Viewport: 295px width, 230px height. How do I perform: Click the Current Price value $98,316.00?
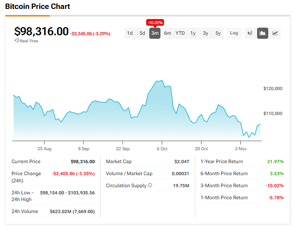tap(82, 161)
